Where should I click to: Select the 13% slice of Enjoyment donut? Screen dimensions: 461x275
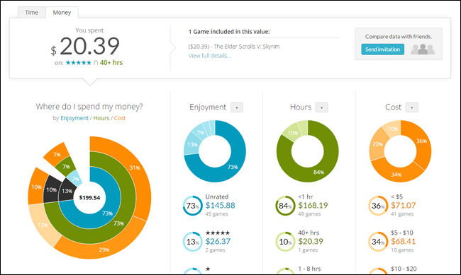tap(192, 144)
